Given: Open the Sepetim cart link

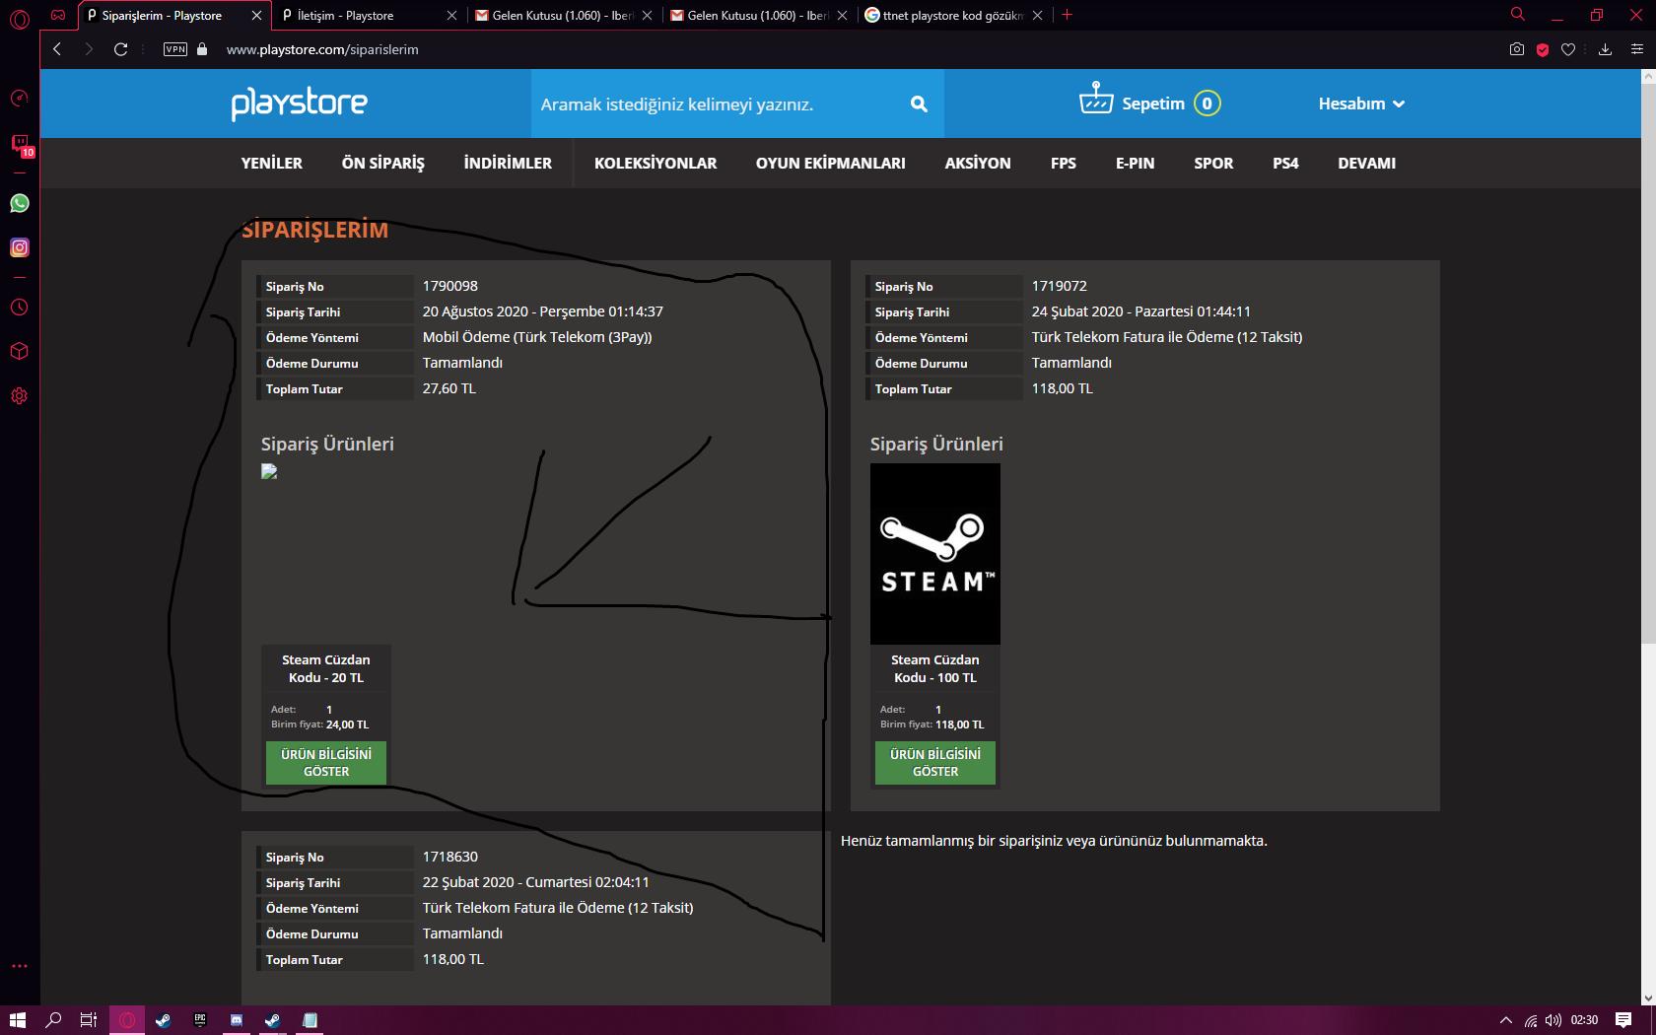Looking at the screenshot, I should [x=1153, y=103].
